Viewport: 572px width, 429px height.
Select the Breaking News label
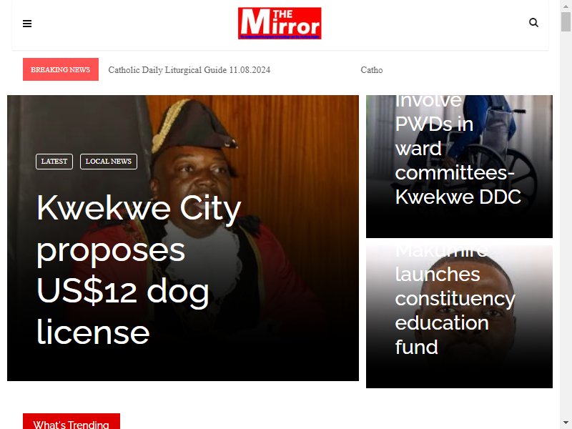click(x=61, y=69)
